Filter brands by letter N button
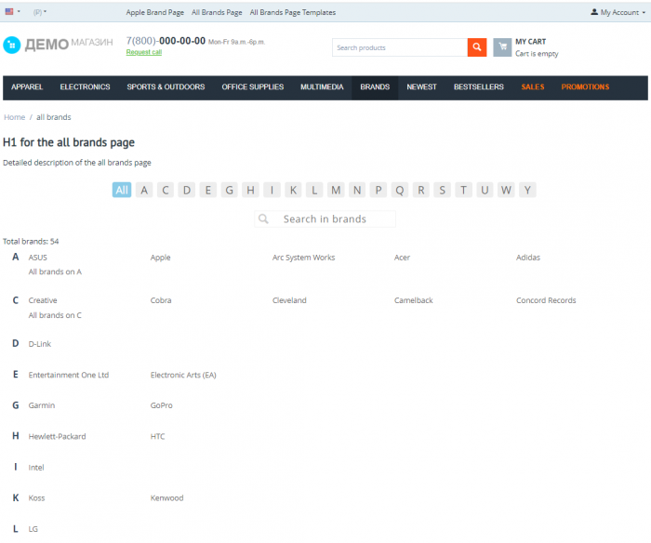The image size is (651, 543). [x=357, y=190]
